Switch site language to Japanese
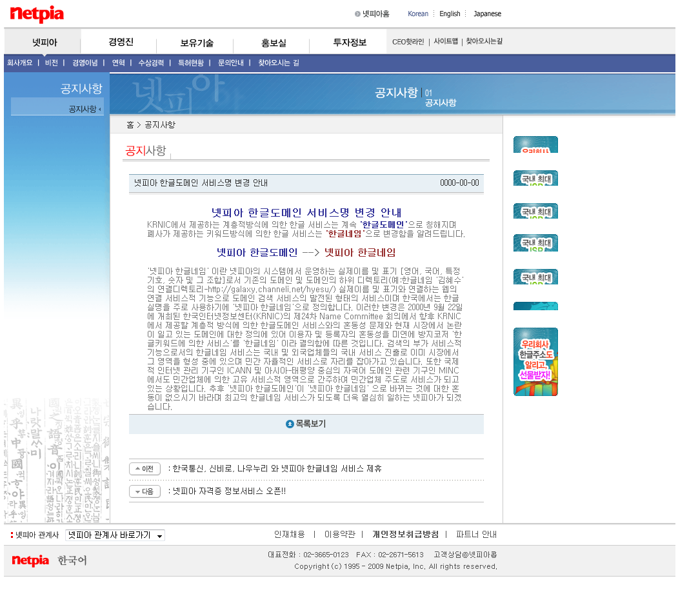Image resolution: width=678 pixels, height=594 pixels. [x=487, y=14]
